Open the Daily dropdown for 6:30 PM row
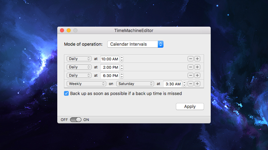Screen dimensions: 268x150 tap(79, 75)
